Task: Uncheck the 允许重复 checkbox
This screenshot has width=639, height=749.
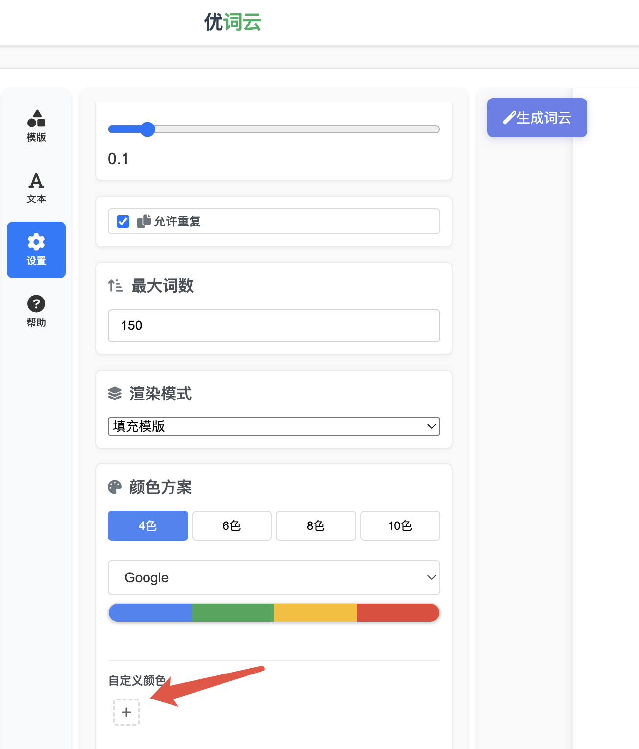Action: tap(122, 221)
